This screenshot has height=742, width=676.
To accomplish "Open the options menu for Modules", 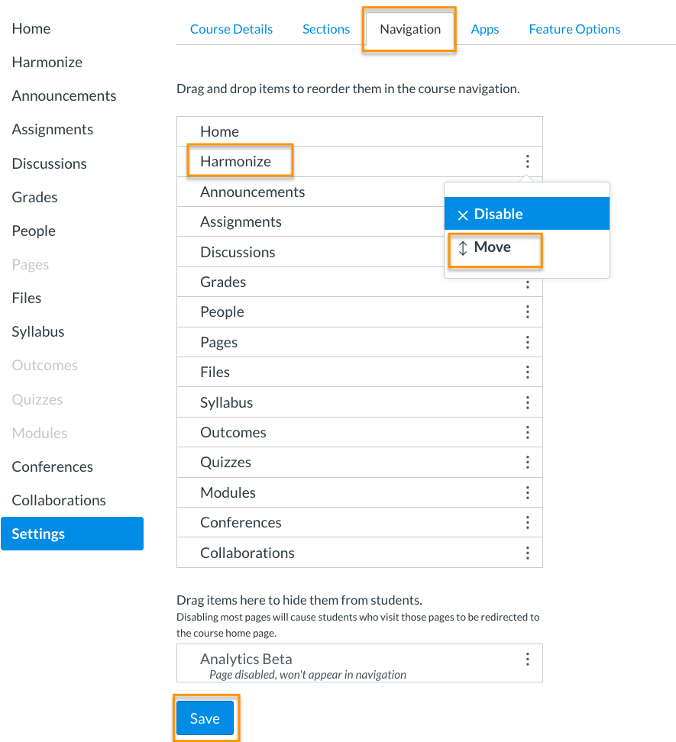I will pyautogui.click(x=528, y=492).
